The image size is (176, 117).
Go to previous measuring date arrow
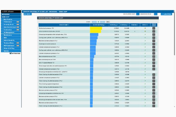pyautogui.click(x=138, y=14)
